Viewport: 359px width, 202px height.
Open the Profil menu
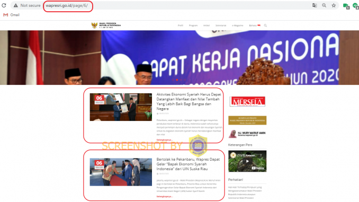181,25
